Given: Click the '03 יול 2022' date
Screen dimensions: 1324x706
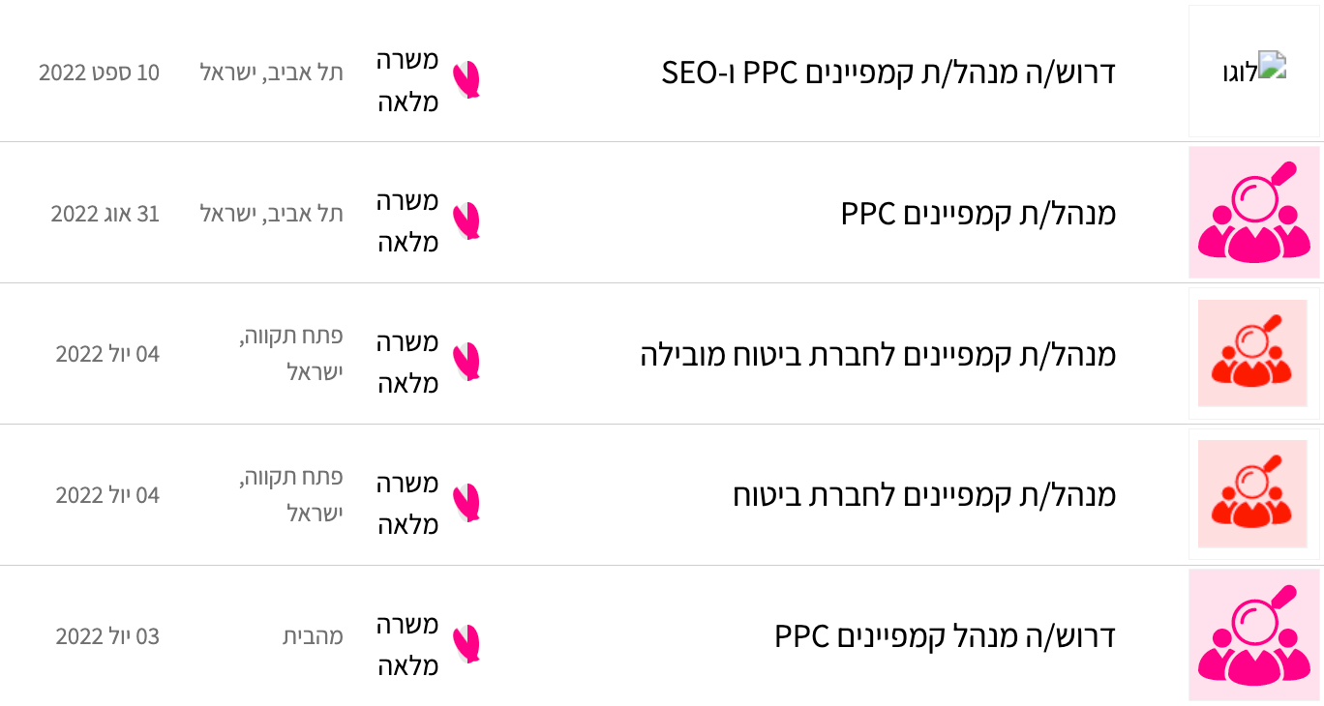Looking at the screenshot, I should pyautogui.click(x=107, y=636).
